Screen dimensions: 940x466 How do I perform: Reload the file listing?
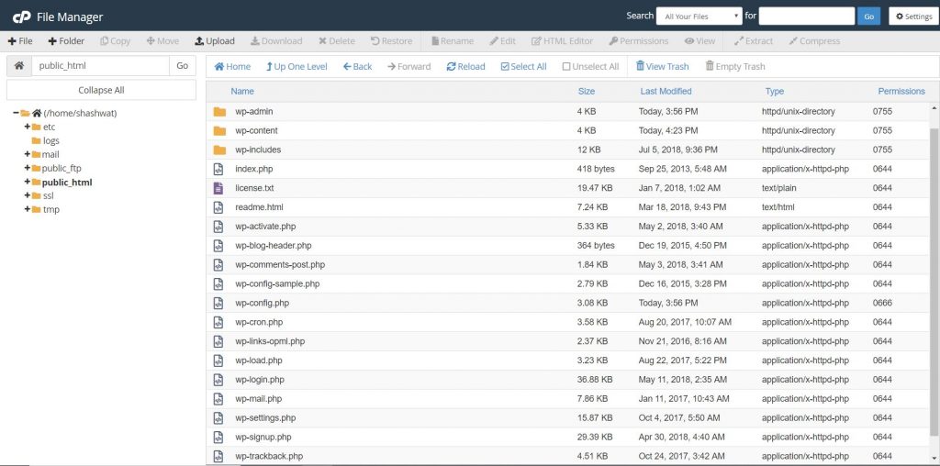click(465, 66)
